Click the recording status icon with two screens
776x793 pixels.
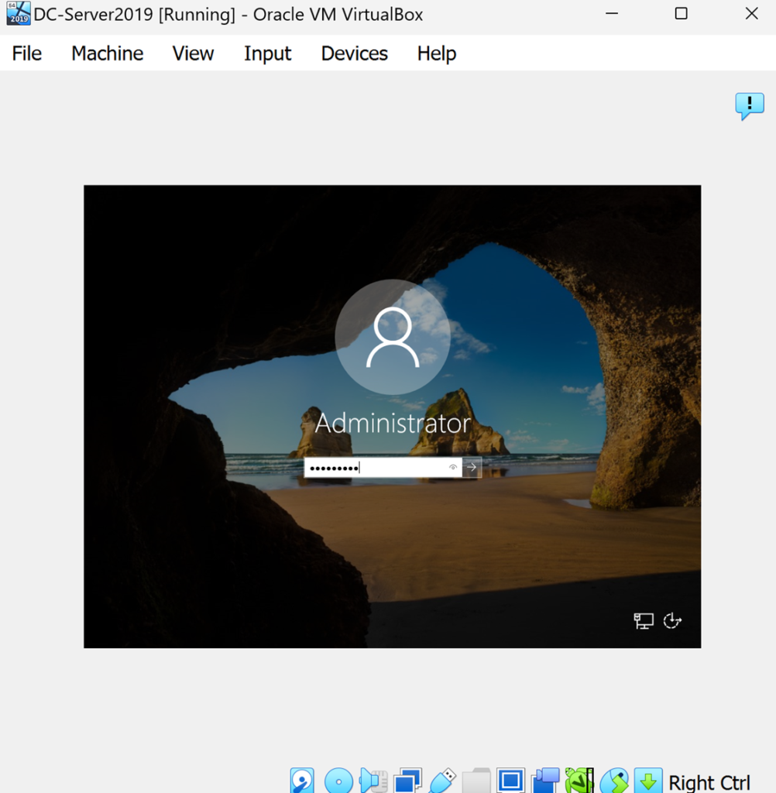click(x=546, y=781)
